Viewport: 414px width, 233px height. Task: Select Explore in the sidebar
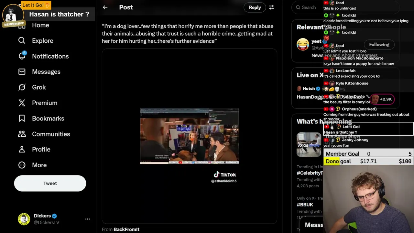coord(42,40)
